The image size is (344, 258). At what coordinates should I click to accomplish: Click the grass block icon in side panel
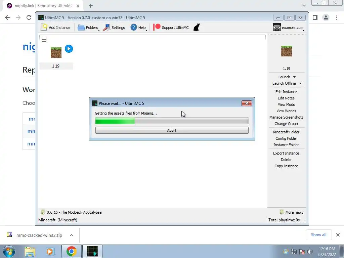click(287, 51)
